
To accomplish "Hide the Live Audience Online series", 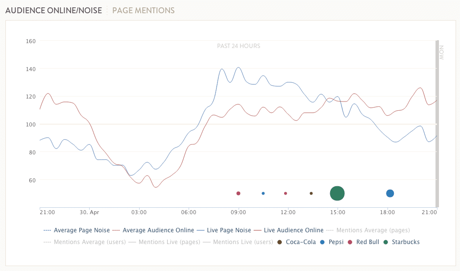I will [293, 230].
